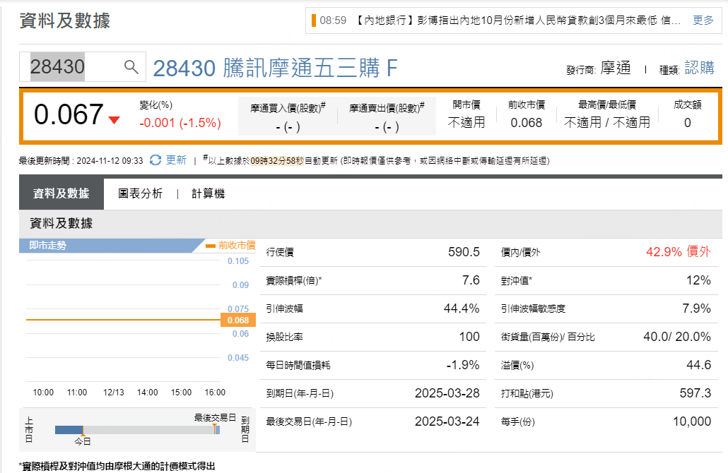Click the orange news marker beside 08:59

(314, 20)
